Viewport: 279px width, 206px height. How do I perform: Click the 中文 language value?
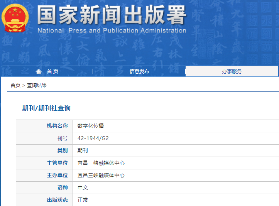83,187
